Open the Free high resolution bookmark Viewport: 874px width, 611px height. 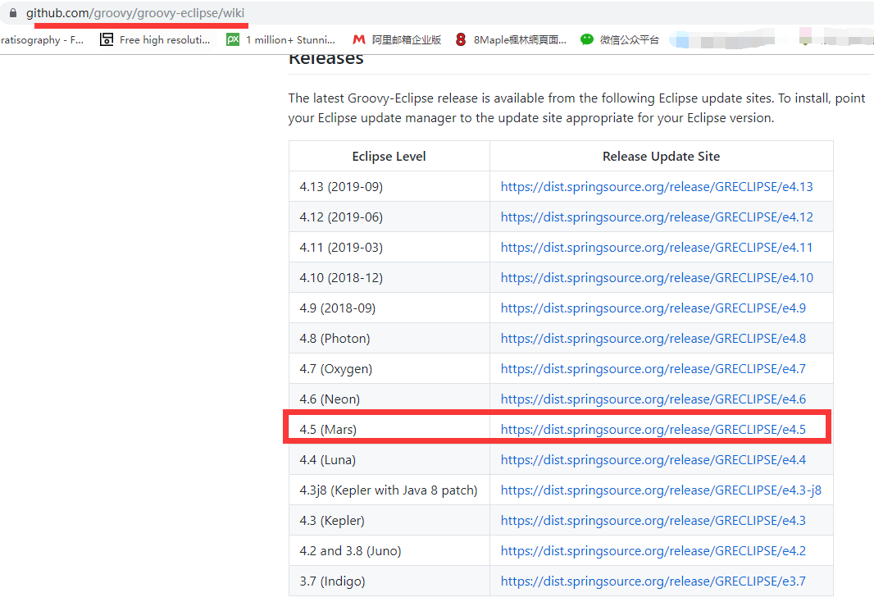(x=155, y=39)
